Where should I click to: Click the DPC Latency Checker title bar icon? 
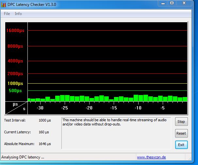[x=3, y=5]
